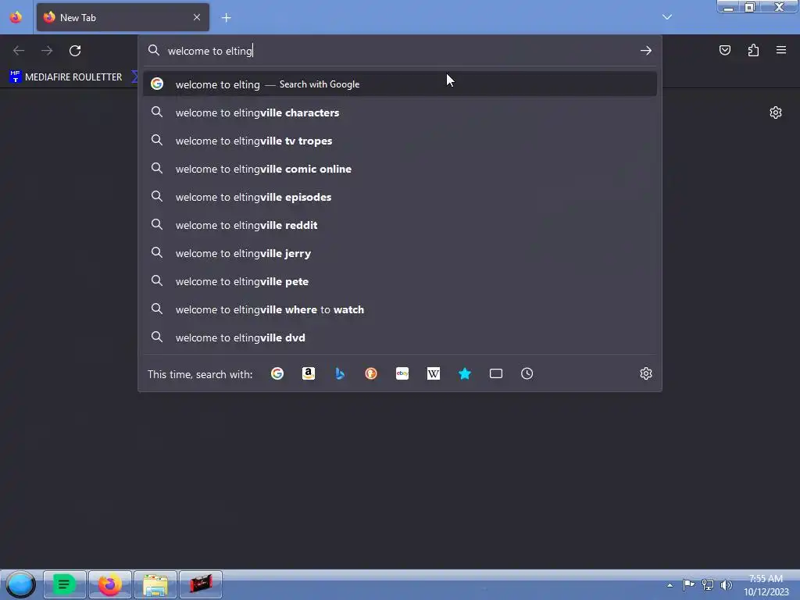Search with Google engine icon
The width and height of the screenshot is (800, 600).
[x=277, y=373]
